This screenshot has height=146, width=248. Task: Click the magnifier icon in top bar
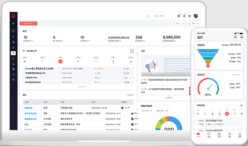click(x=148, y=16)
